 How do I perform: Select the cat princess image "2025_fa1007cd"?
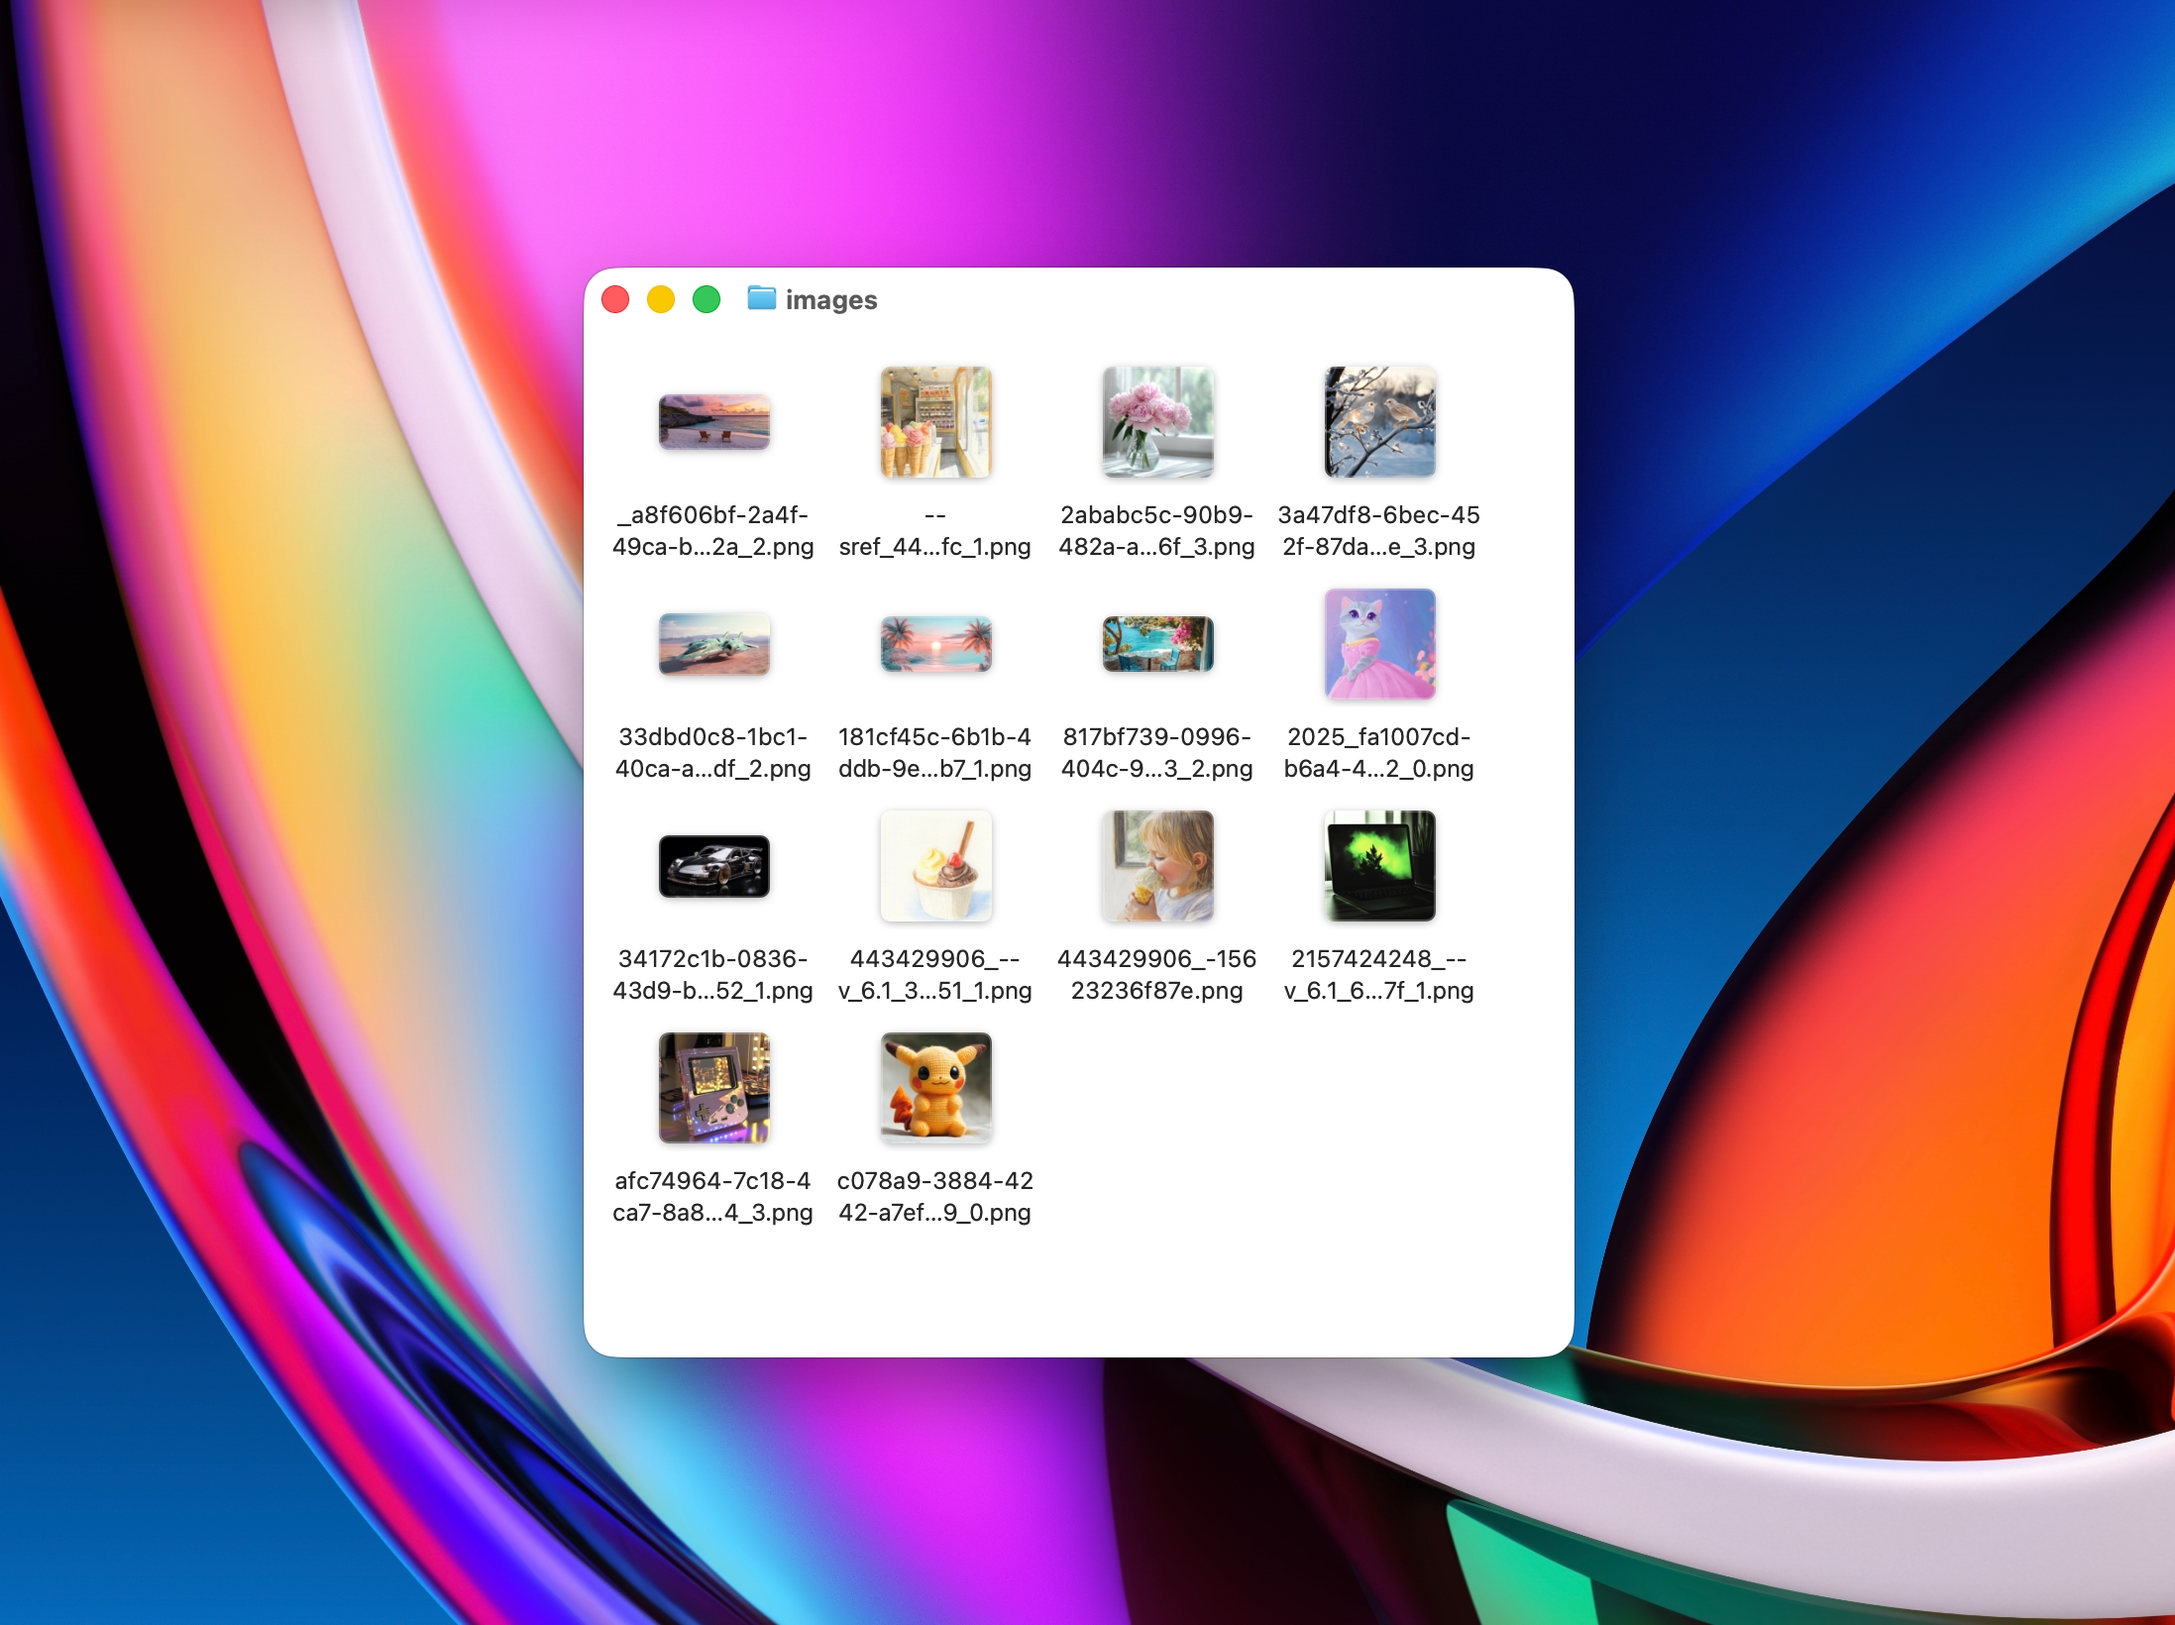(x=1378, y=644)
